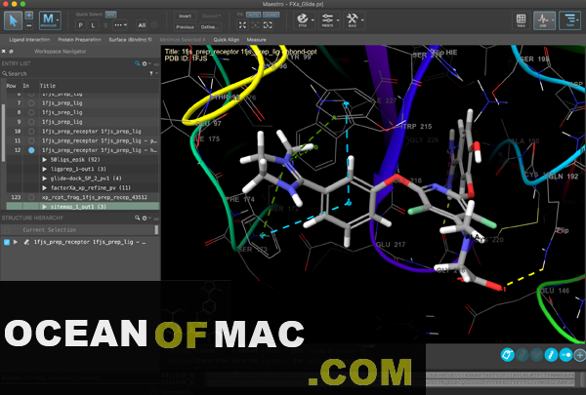Select xp_rcpt_frag_1fjs_prep_recep_43512 entry
Viewport: 586px width, 395px height.
point(95,197)
